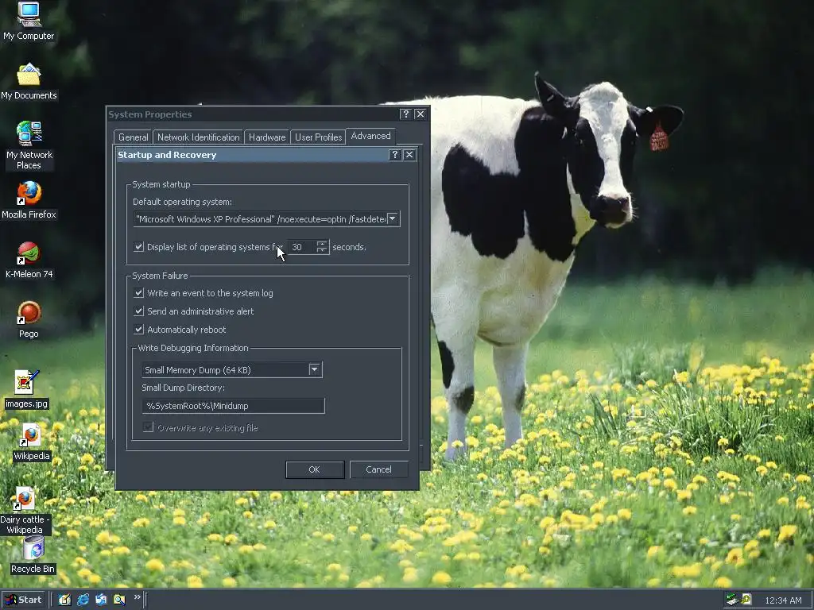Toggle the Automatically reboot checkbox
814x610 pixels.
tap(138, 330)
